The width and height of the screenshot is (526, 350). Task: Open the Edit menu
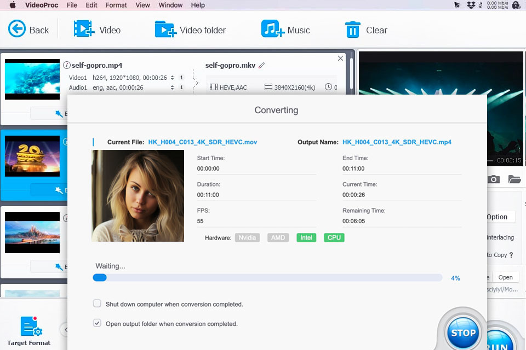(x=92, y=5)
